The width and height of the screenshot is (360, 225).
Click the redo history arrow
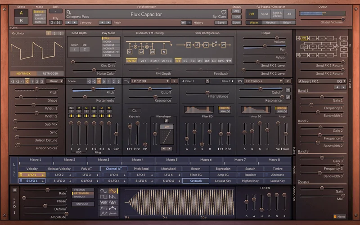[x=189, y=22]
